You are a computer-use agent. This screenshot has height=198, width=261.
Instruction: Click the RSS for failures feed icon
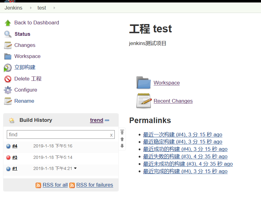(x=72, y=185)
